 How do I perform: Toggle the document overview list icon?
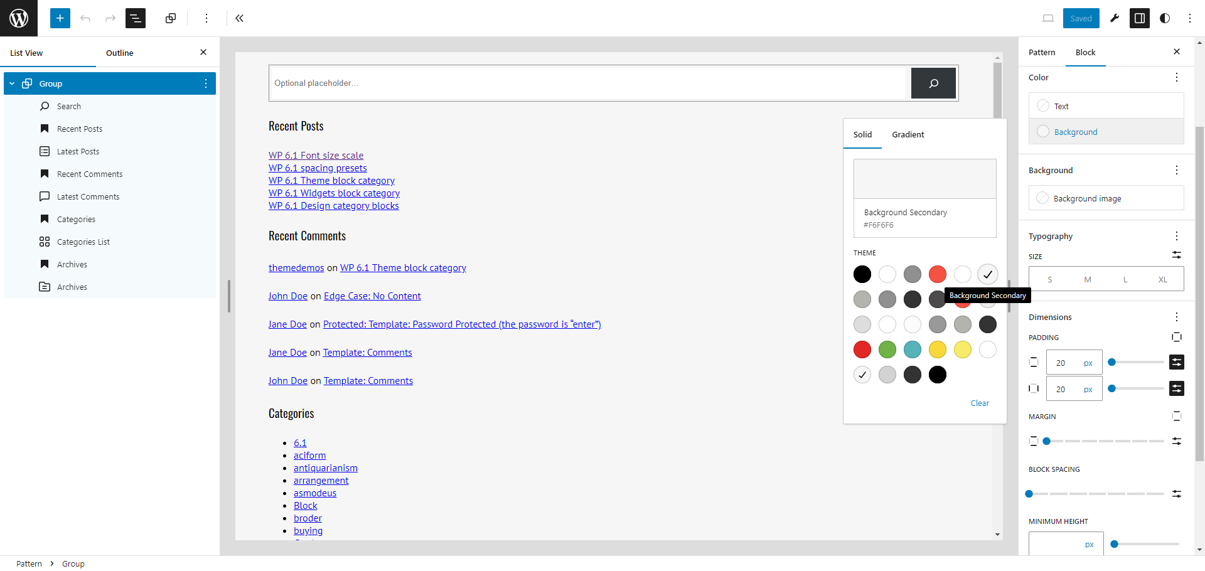135,18
